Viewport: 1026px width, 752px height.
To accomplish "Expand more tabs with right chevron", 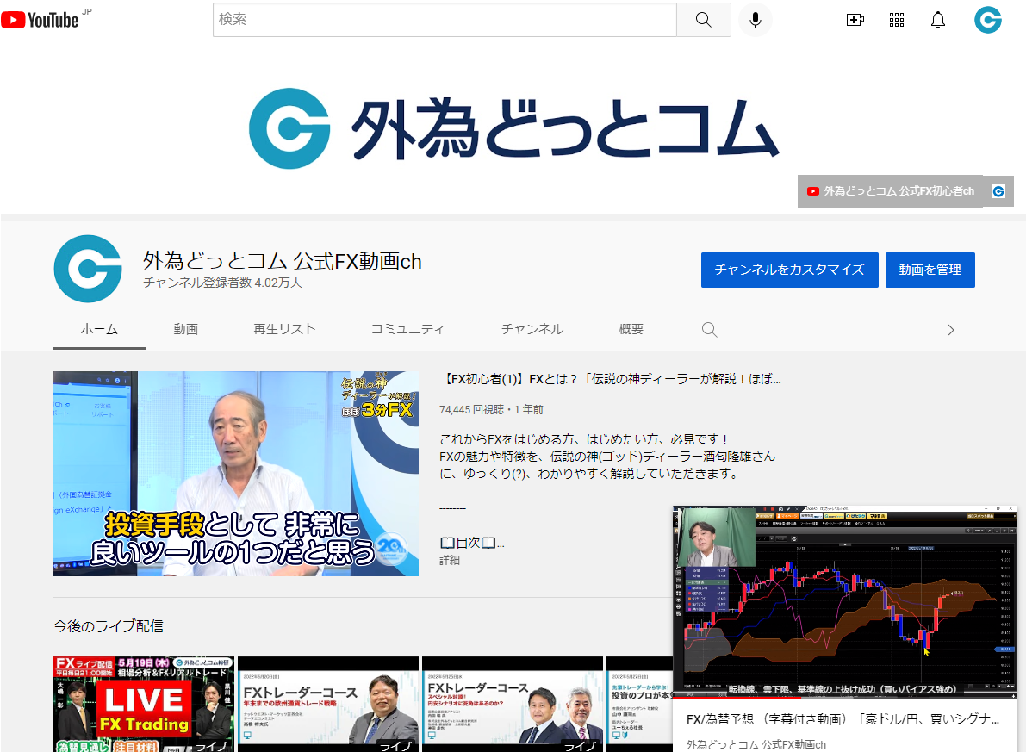I will [951, 330].
